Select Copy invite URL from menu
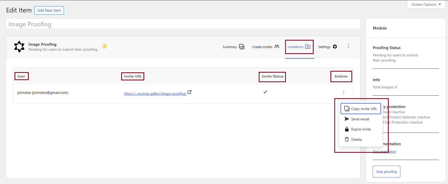The width and height of the screenshot is (448, 184). click(361, 109)
